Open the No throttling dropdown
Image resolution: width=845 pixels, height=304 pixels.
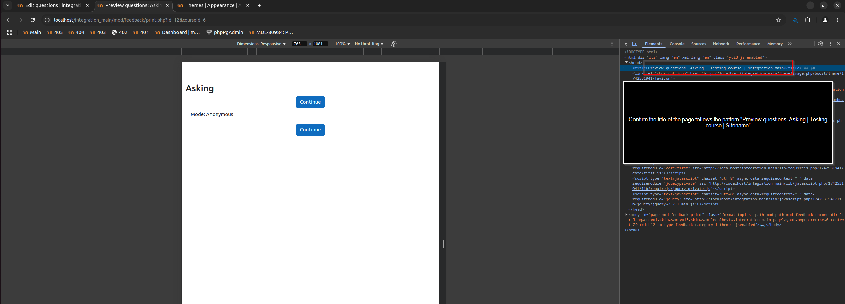(369, 44)
